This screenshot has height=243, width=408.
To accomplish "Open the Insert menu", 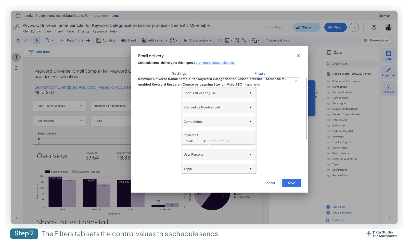I will (59, 32).
